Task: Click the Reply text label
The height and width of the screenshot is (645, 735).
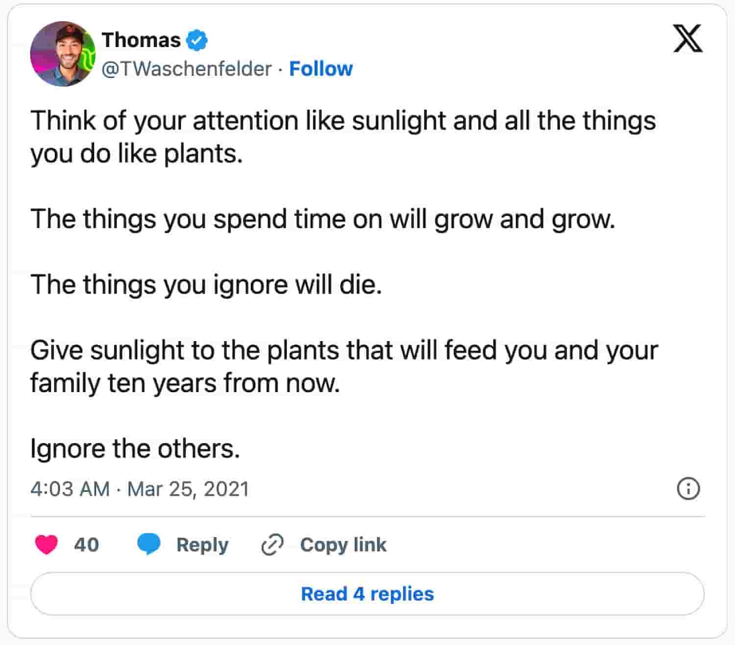Action: click(202, 545)
